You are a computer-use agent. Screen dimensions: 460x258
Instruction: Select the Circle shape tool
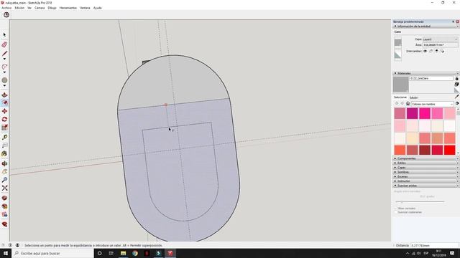[4, 80]
